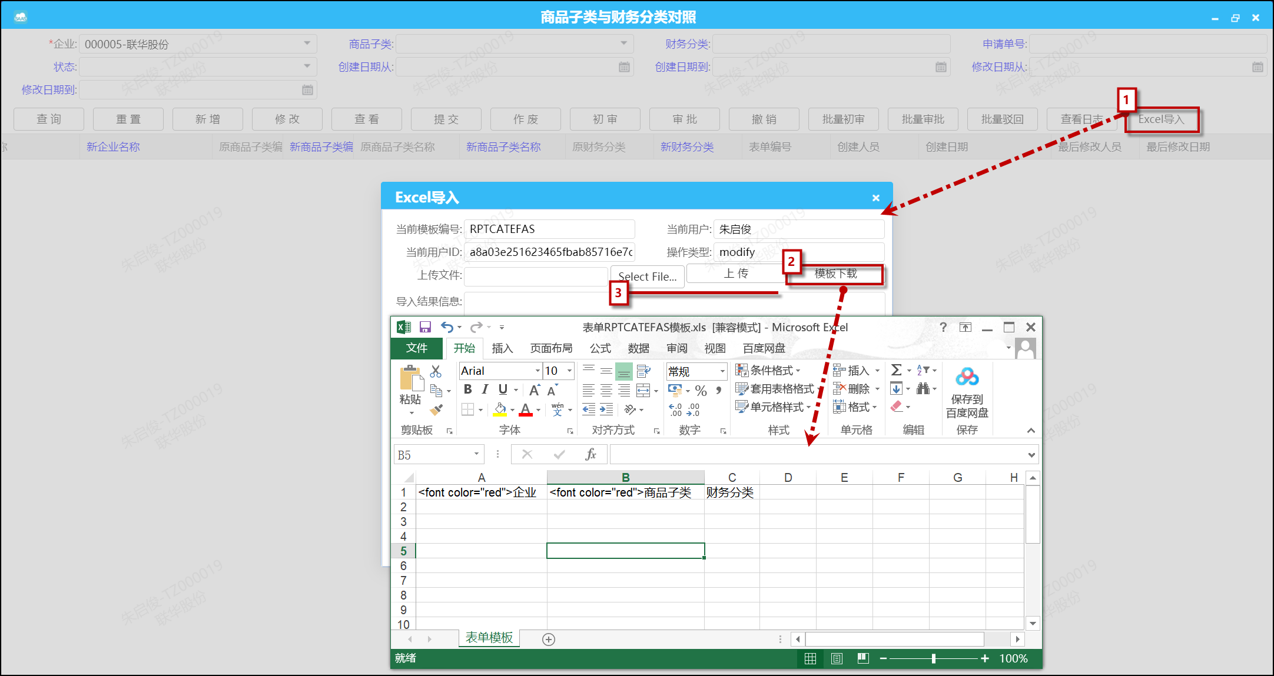The width and height of the screenshot is (1274, 676).
Task: Toggle Underline formatting
Action: point(503,389)
